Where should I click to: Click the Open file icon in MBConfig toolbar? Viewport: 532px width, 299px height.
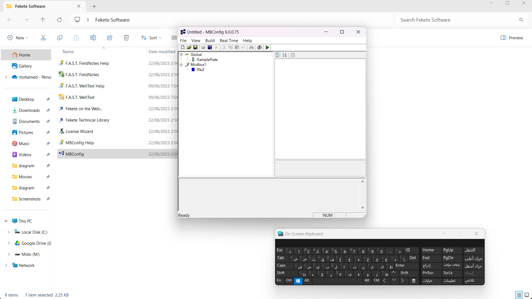click(189, 47)
